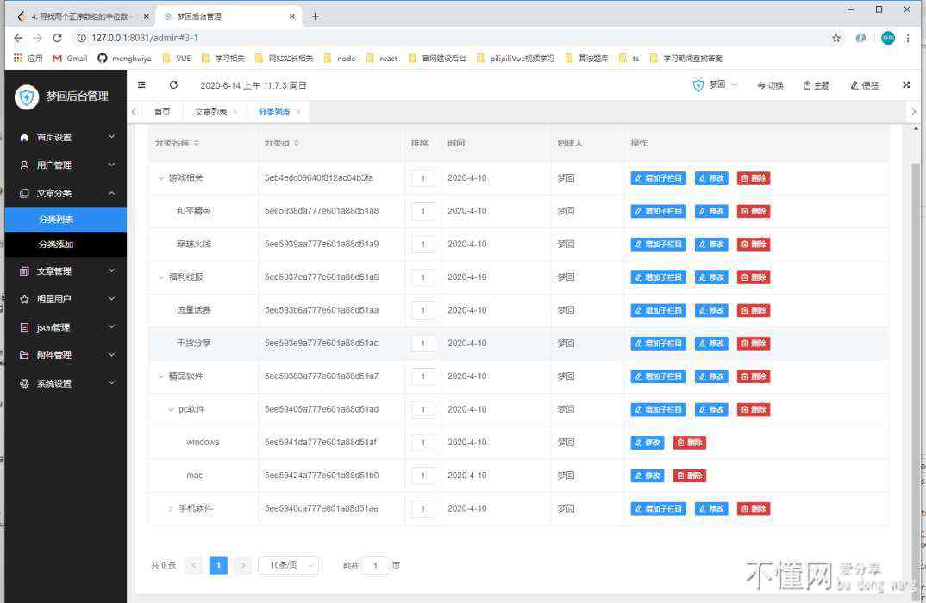
Task: Open the 10条/页 page size dropdown
Action: pos(288,565)
